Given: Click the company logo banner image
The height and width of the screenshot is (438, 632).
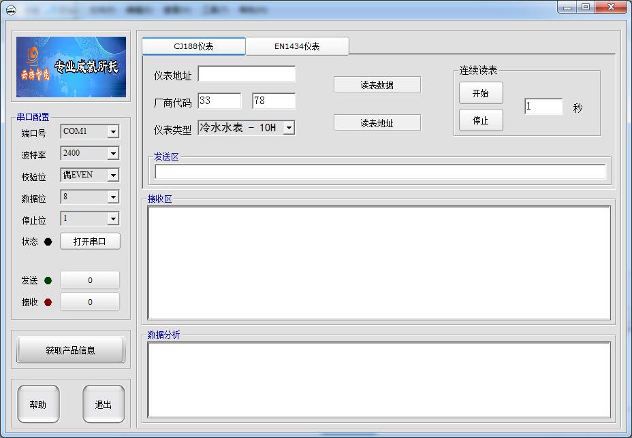Looking at the screenshot, I should [x=71, y=67].
